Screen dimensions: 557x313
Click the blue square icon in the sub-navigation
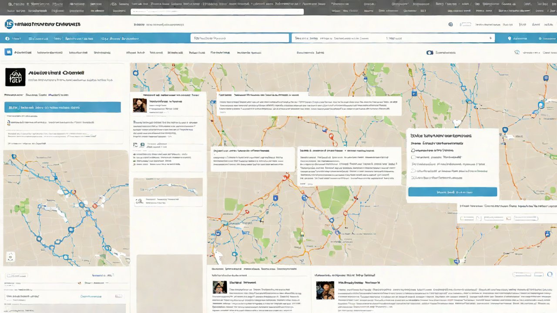[8, 52]
